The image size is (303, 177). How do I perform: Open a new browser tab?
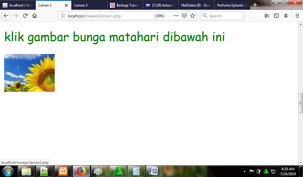pos(255,5)
